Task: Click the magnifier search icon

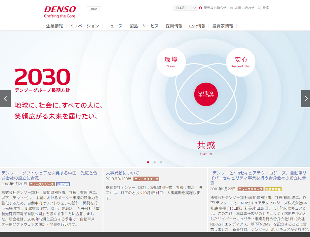Action: coord(259,8)
